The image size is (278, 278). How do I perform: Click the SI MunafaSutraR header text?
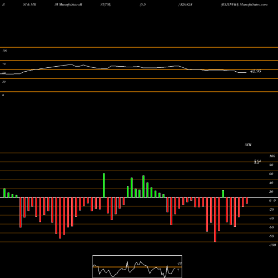[x=68, y=4]
